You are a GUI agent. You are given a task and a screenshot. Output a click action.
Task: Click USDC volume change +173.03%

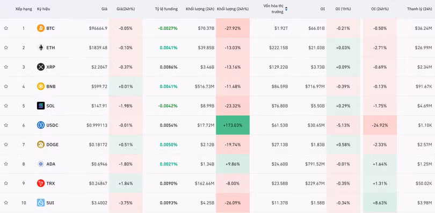(233, 125)
